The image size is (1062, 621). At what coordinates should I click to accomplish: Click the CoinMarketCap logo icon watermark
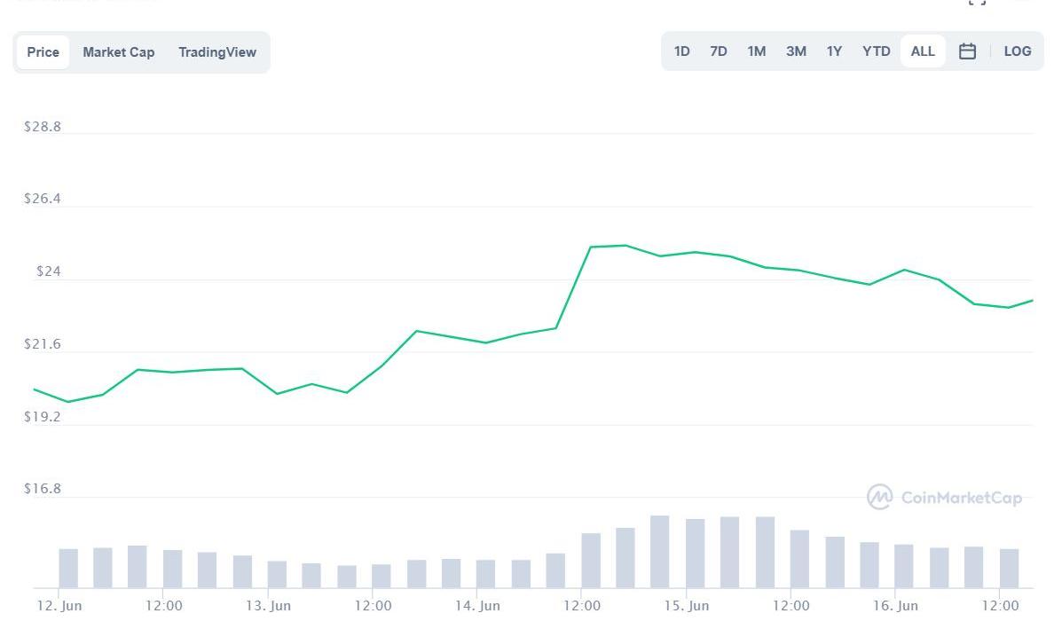pyautogui.click(x=879, y=497)
